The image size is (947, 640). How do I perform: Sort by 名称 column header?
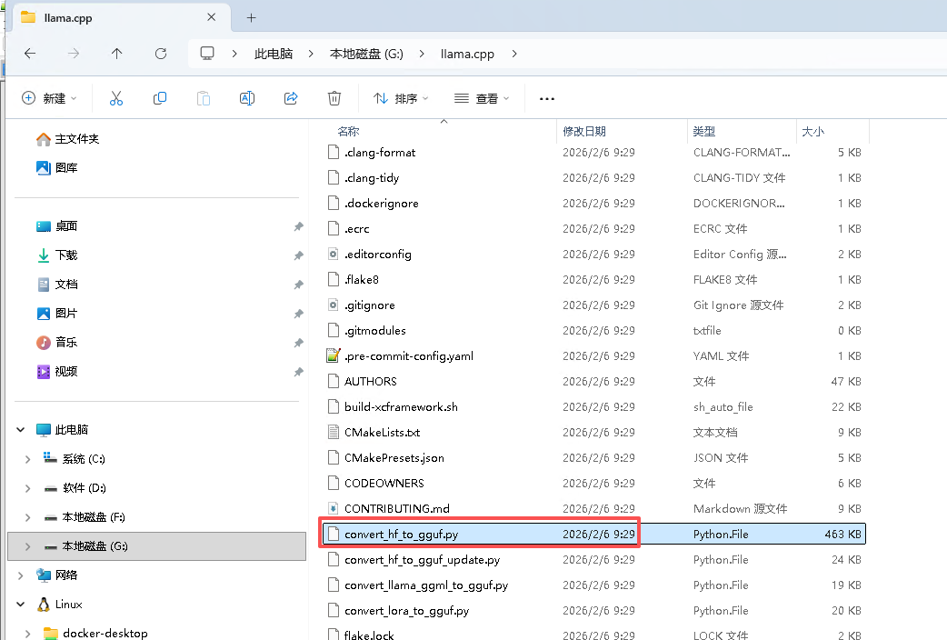(x=348, y=132)
